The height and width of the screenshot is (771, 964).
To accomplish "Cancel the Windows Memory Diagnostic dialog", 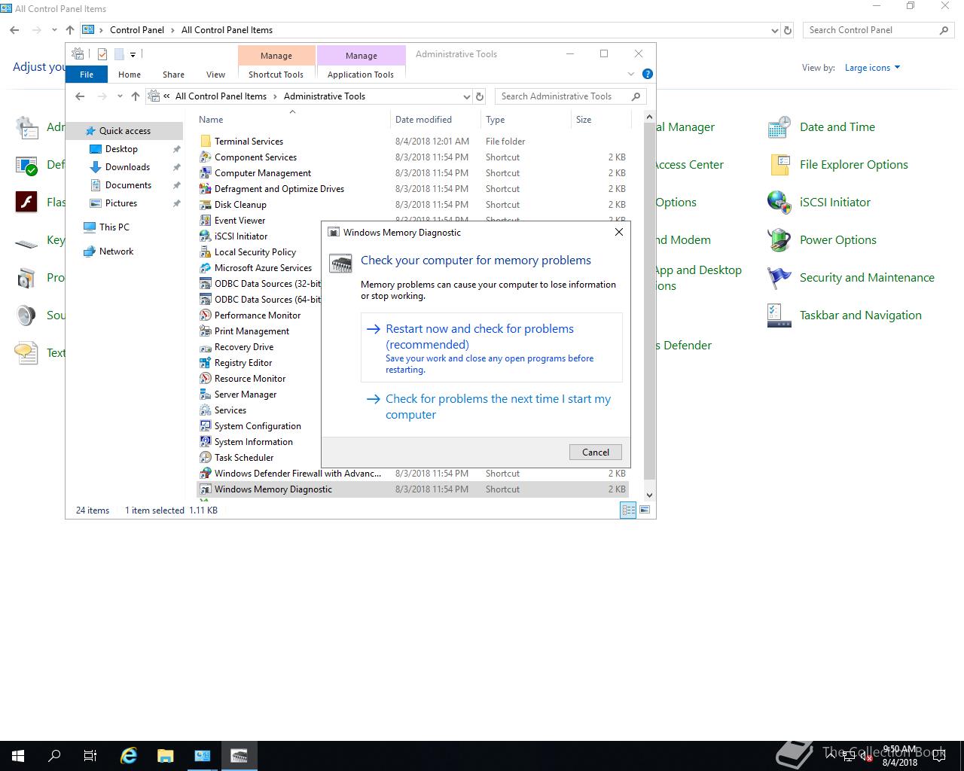I will [596, 452].
